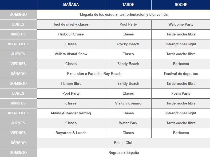This screenshot has height=157, width=210.
Task: Click the TARDE column header
Action: [x=128, y=5]
